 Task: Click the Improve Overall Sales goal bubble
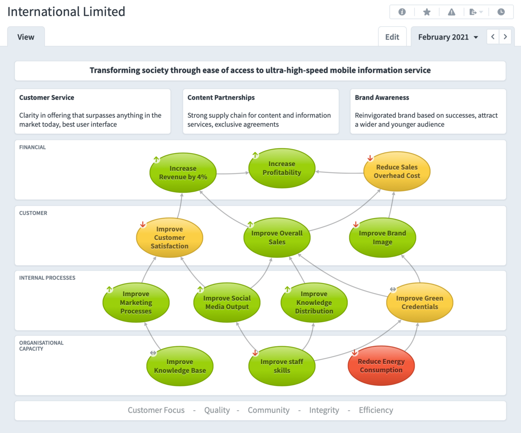pos(277,237)
